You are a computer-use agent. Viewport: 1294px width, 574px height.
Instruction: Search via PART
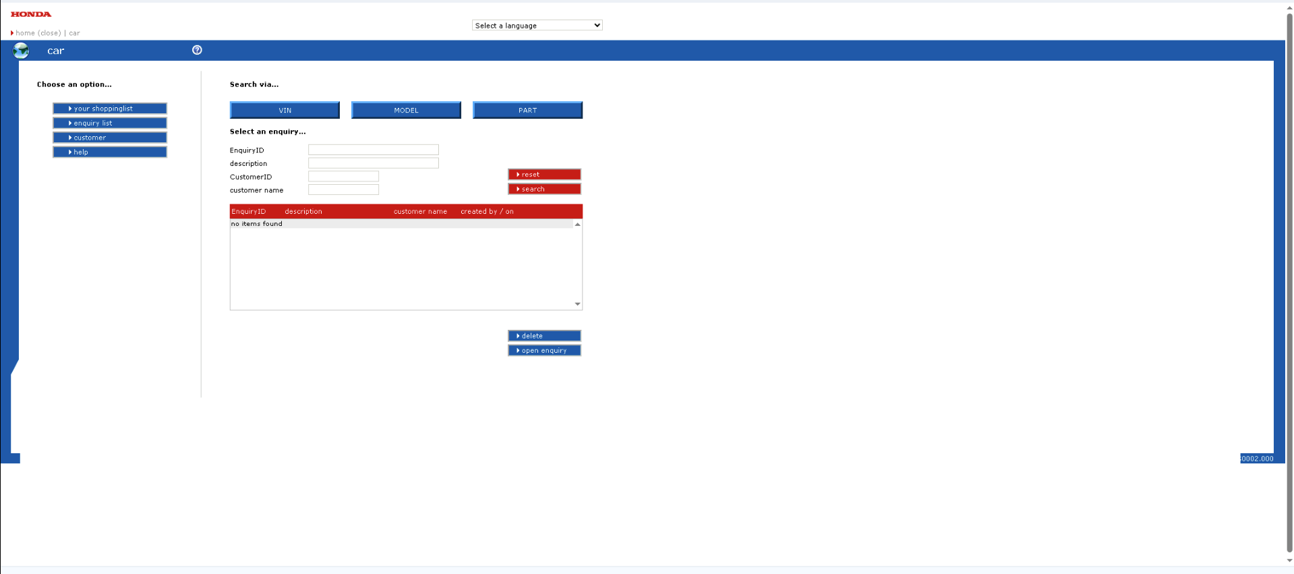[x=527, y=110]
